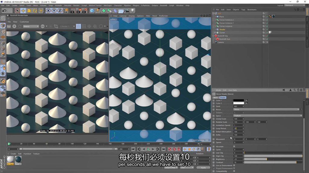Open Object Manager Tags menu

(x=243, y=10)
